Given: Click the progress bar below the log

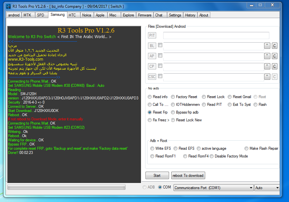Looking at the screenshot, I should click(66, 187).
